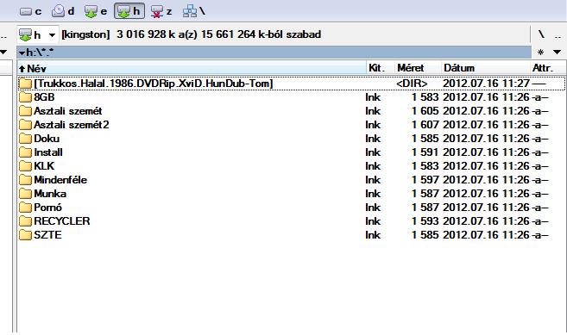Sort by the Név column header
Viewport: 567px width, 335px height.
(x=192, y=68)
